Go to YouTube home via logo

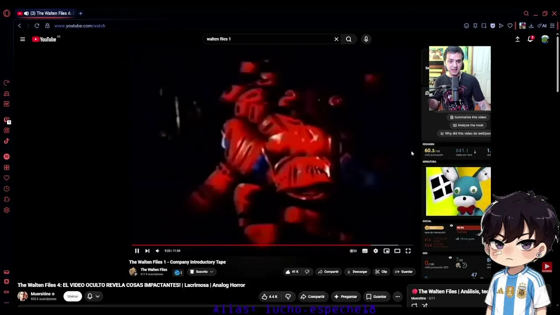coord(44,39)
